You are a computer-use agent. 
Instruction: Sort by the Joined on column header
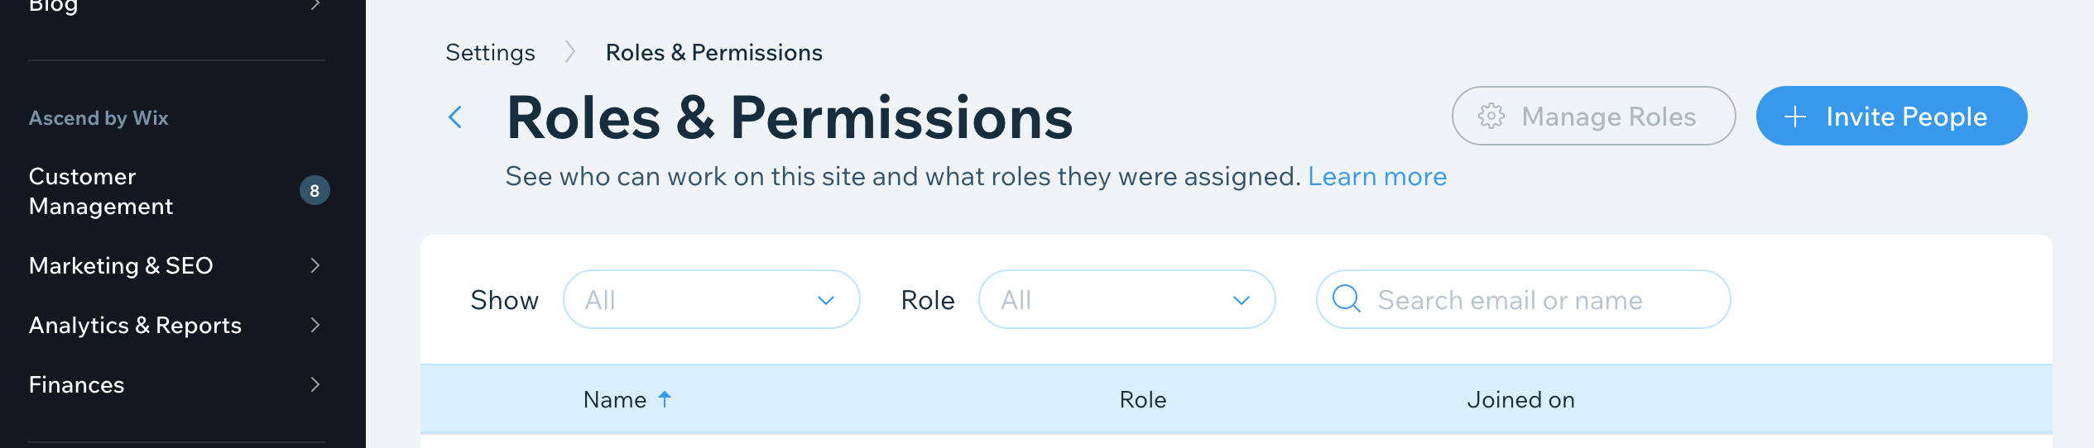pyautogui.click(x=1520, y=399)
